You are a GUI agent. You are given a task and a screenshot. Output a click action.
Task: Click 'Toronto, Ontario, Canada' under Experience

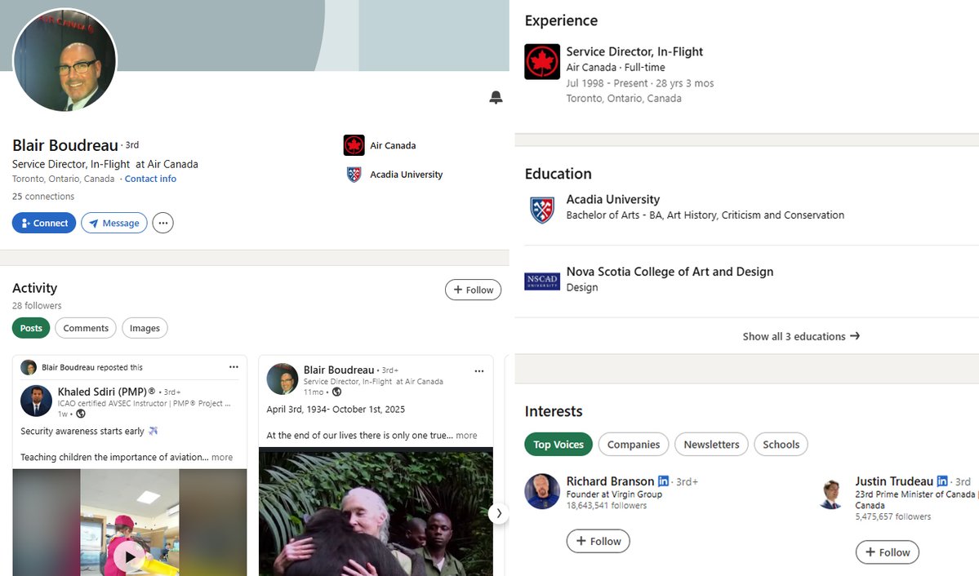[624, 99]
